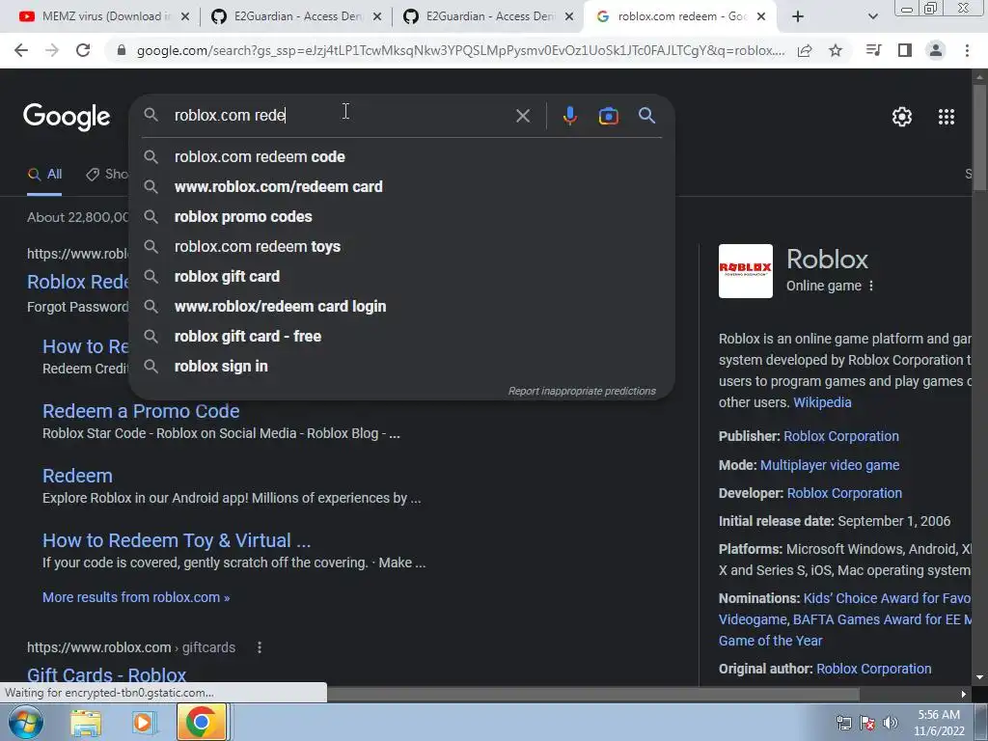Click the forward navigation arrow
Screen dimensions: 988x741
(52, 50)
